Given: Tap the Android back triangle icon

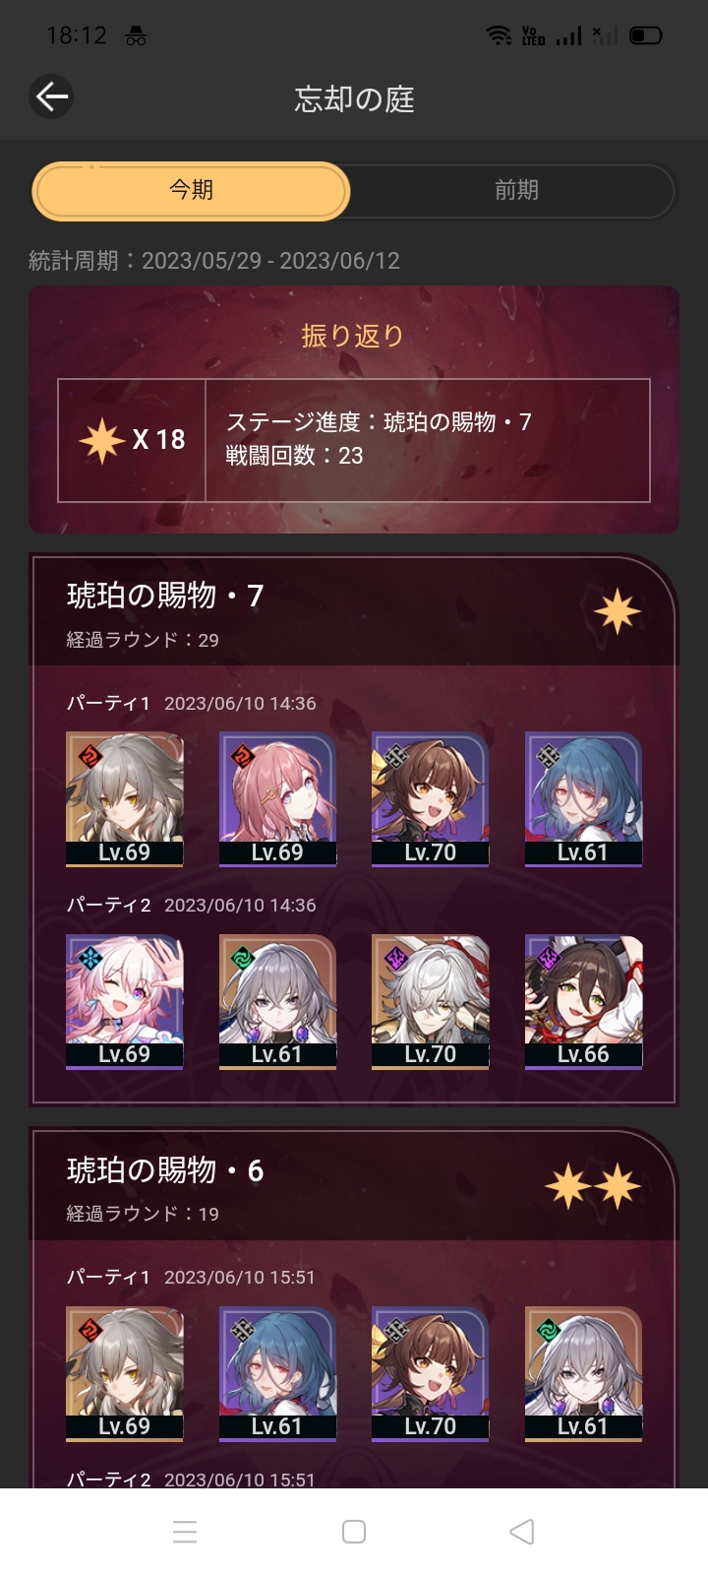Looking at the screenshot, I should coord(522,1532).
